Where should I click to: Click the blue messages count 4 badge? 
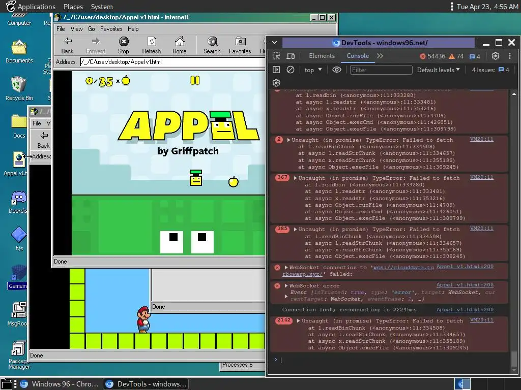click(475, 56)
